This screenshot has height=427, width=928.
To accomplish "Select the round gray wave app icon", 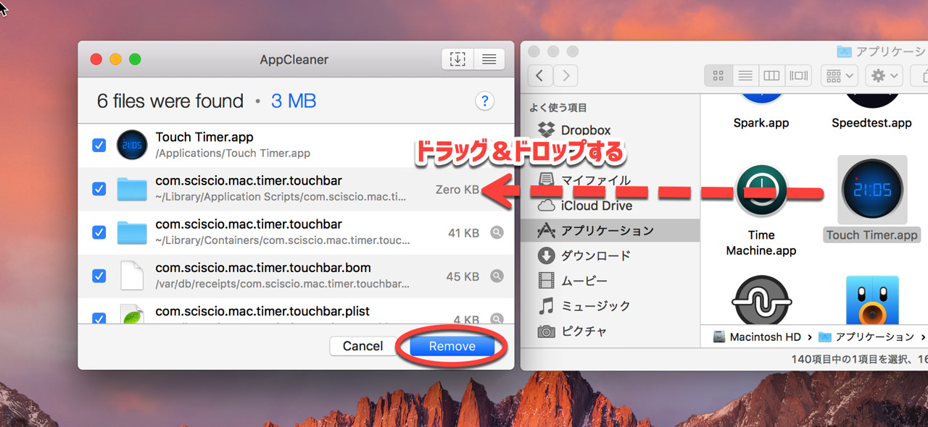I will coord(761,300).
